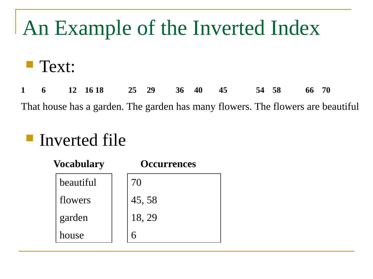Screen dimensions: 373x279
Task: Click the gold bullet beside Inverted file
Action: (x=30, y=138)
